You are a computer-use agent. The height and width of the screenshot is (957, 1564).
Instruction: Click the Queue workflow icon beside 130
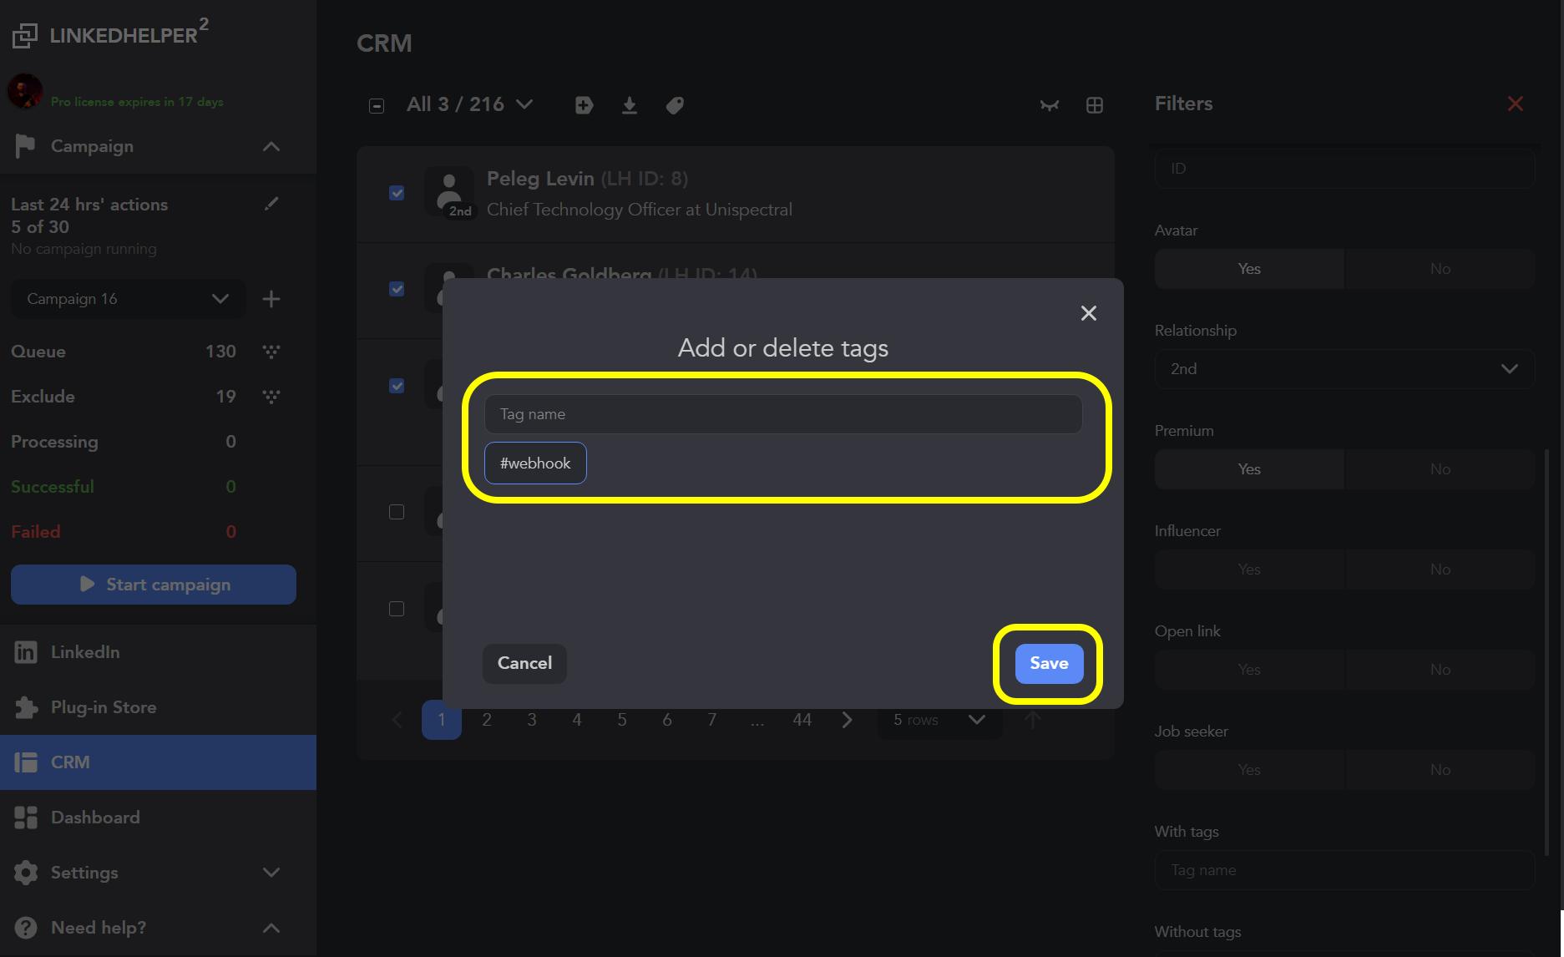[x=271, y=351]
